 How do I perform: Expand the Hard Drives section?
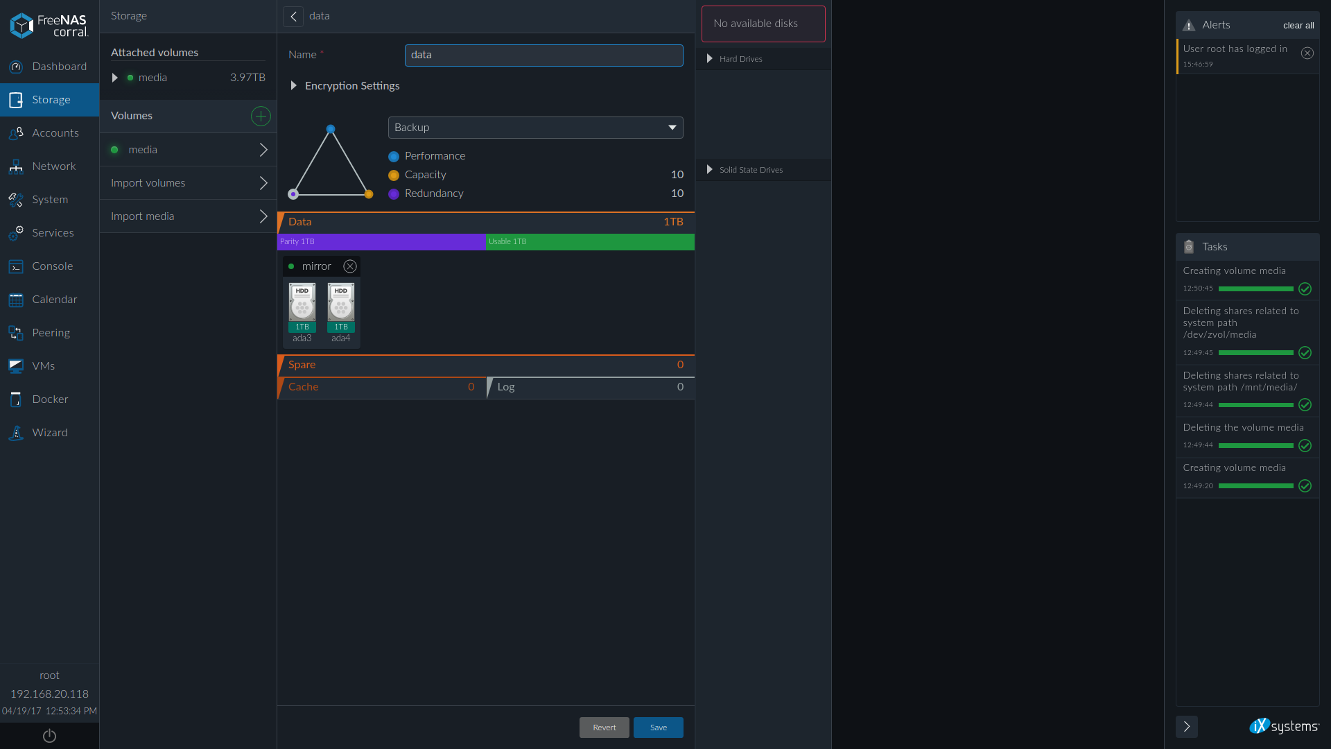711,58
